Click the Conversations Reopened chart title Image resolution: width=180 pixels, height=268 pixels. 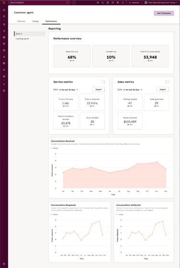63,205
